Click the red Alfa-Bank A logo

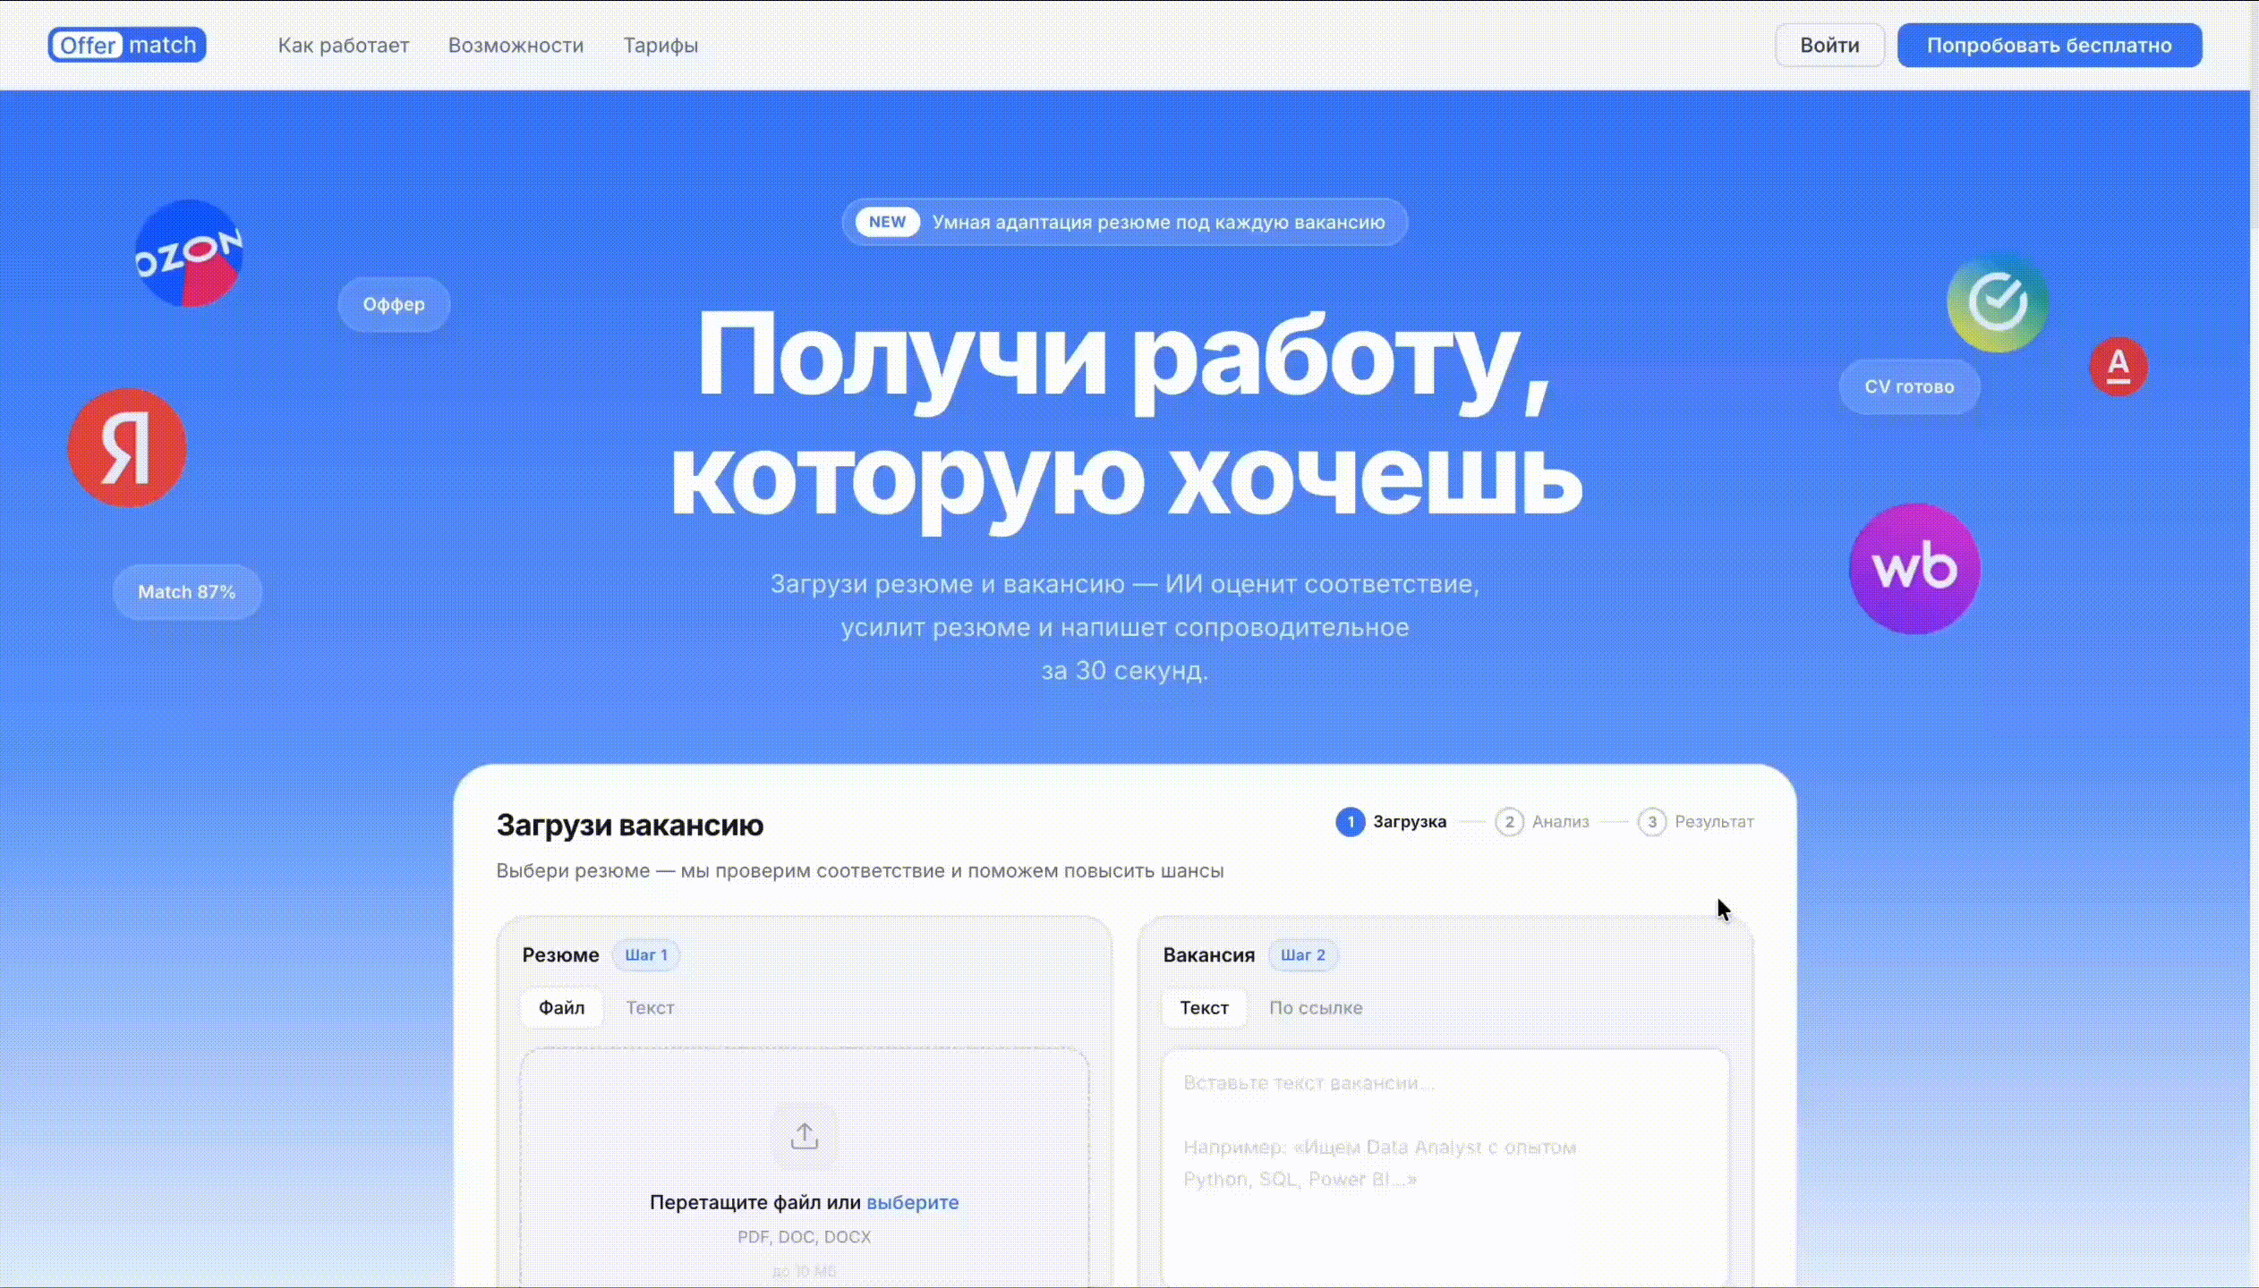[2118, 366]
